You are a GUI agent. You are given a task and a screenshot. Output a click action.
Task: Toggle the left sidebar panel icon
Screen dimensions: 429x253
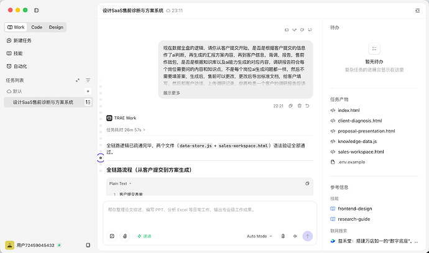click(36, 10)
